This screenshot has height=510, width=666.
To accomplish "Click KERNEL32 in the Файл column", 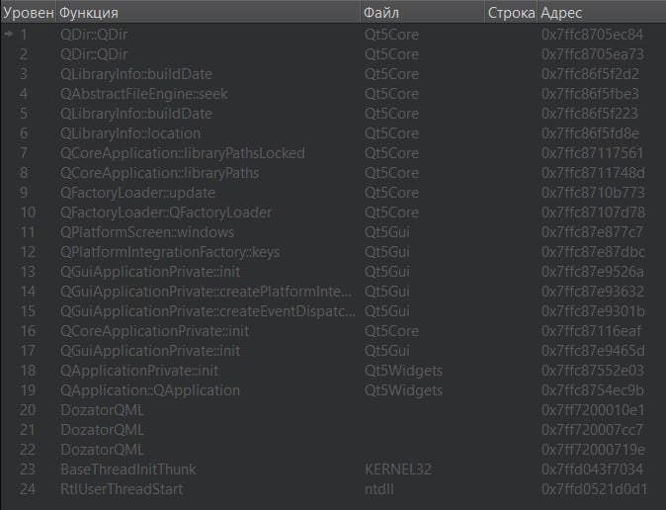I will click(398, 469).
